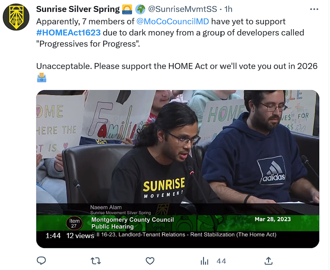The image size is (330, 270).
Task: Share the tweet using the upload arrow icon
Action: tap(268, 261)
